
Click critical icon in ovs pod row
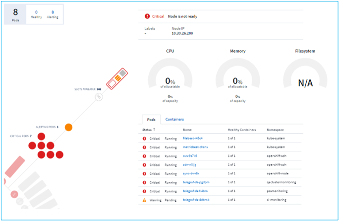tap(144, 156)
